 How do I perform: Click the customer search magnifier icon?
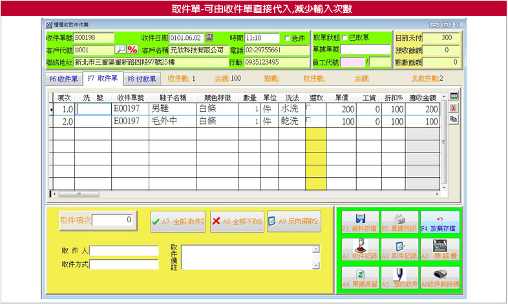click(120, 50)
